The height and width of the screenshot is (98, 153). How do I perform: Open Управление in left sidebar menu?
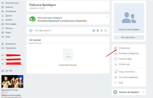[x=11, y=48]
